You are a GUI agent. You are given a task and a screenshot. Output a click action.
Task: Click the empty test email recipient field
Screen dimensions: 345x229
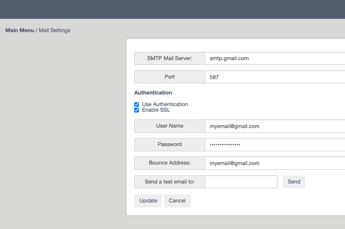coord(241,182)
